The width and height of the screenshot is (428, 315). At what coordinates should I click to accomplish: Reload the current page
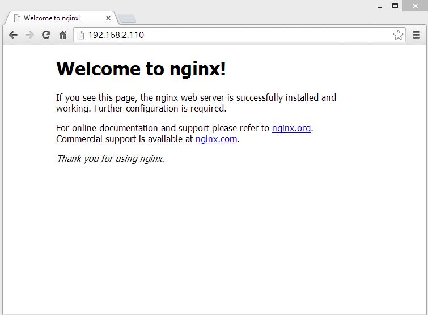(46, 35)
